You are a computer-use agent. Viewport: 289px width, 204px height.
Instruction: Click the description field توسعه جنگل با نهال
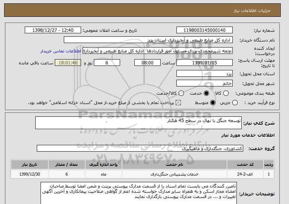click(138, 123)
